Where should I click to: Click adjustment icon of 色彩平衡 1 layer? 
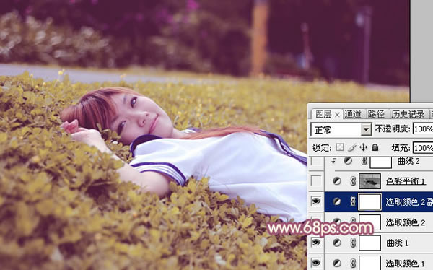pyautogui.click(x=336, y=181)
